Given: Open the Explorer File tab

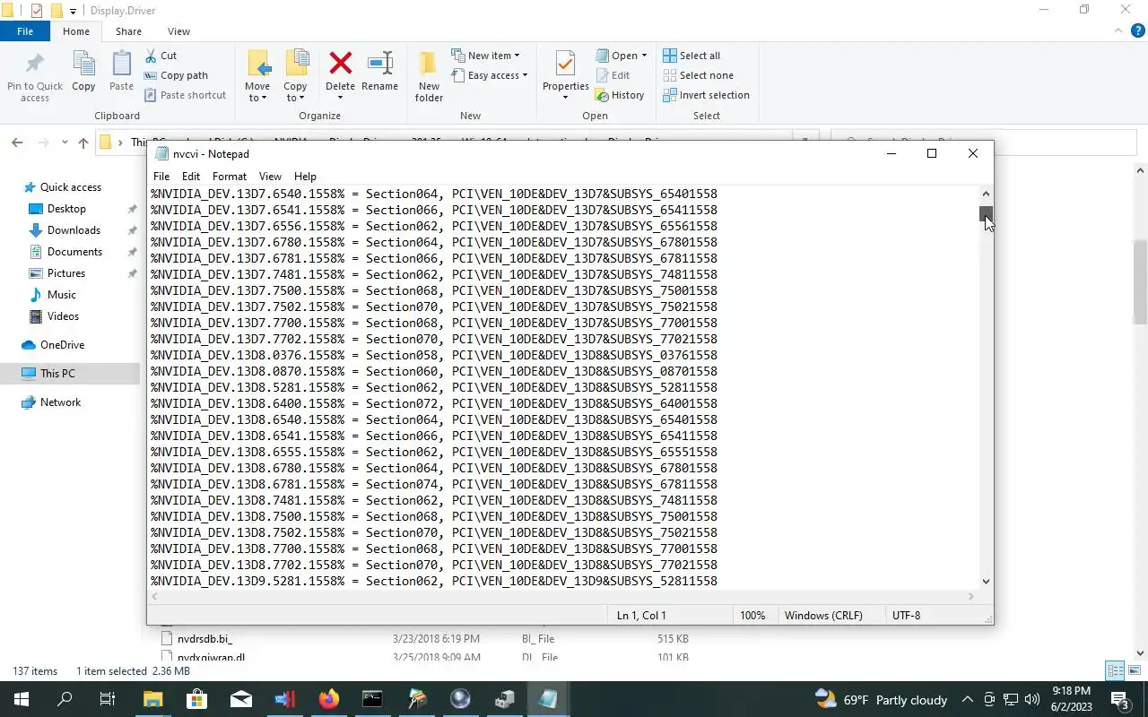Looking at the screenshot, I should [25, 31].
